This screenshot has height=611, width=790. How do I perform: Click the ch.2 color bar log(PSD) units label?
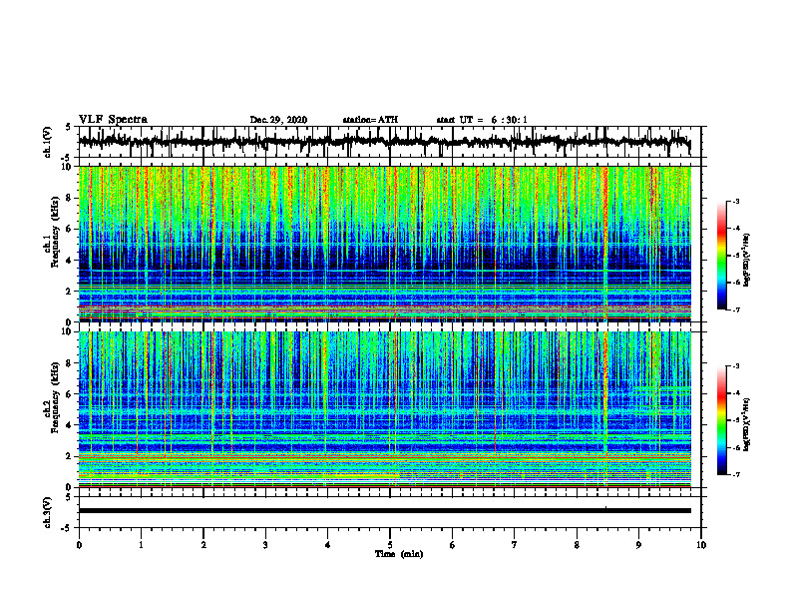(747, 424)
